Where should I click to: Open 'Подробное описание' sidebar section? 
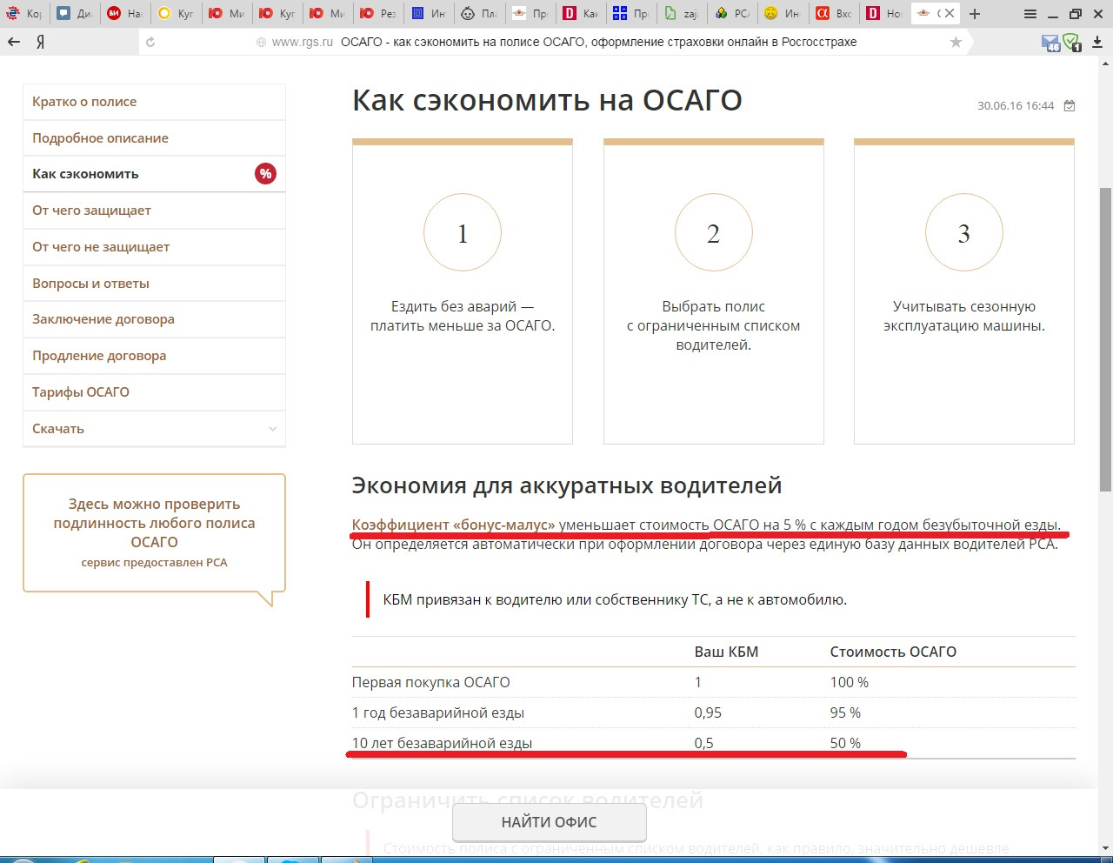tap(154, 138)
